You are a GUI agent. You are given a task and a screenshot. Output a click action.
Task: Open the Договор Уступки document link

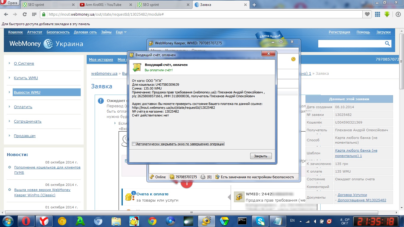[352, 195]
